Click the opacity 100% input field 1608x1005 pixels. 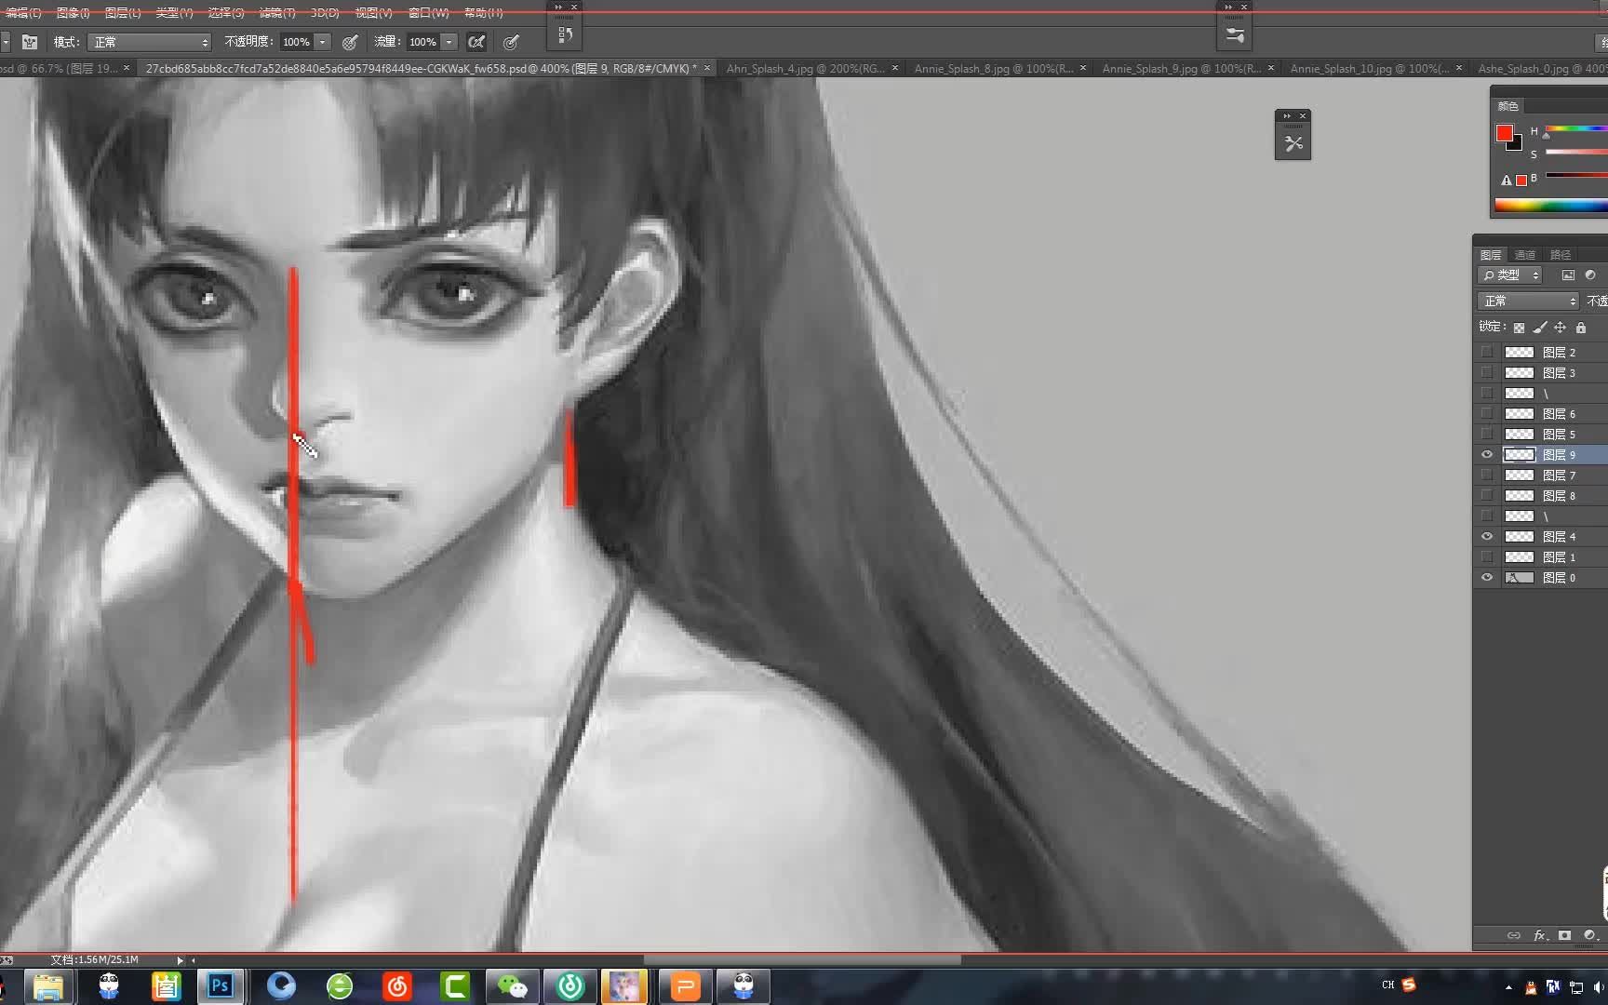pos(297,42)
